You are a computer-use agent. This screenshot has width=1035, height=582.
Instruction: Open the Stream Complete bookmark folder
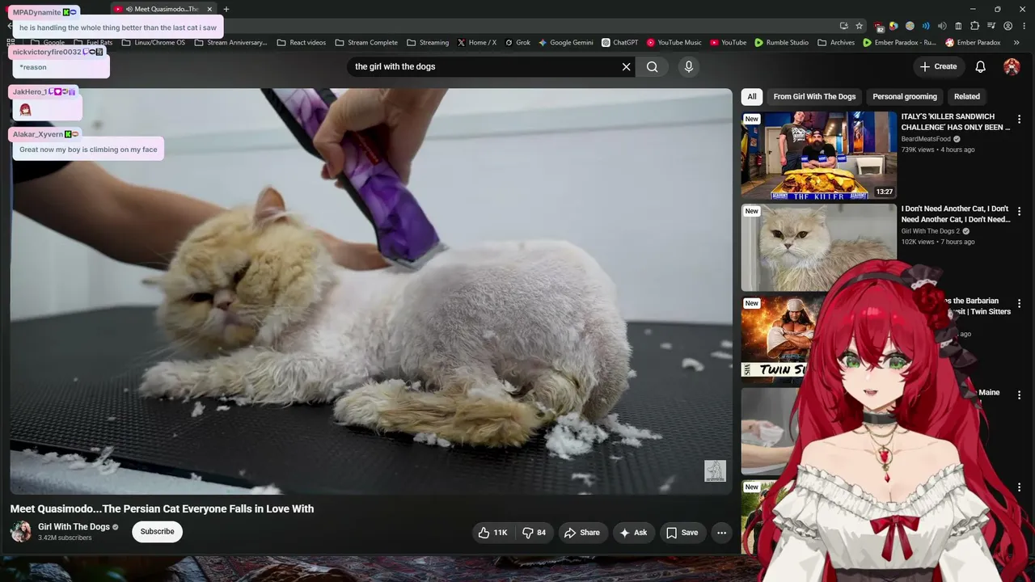point(365,43)
